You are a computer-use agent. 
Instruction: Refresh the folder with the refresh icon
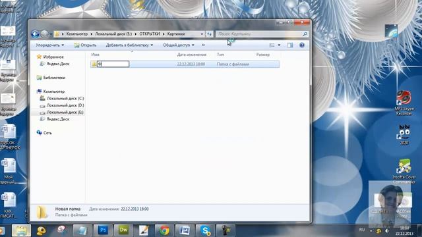209,34
